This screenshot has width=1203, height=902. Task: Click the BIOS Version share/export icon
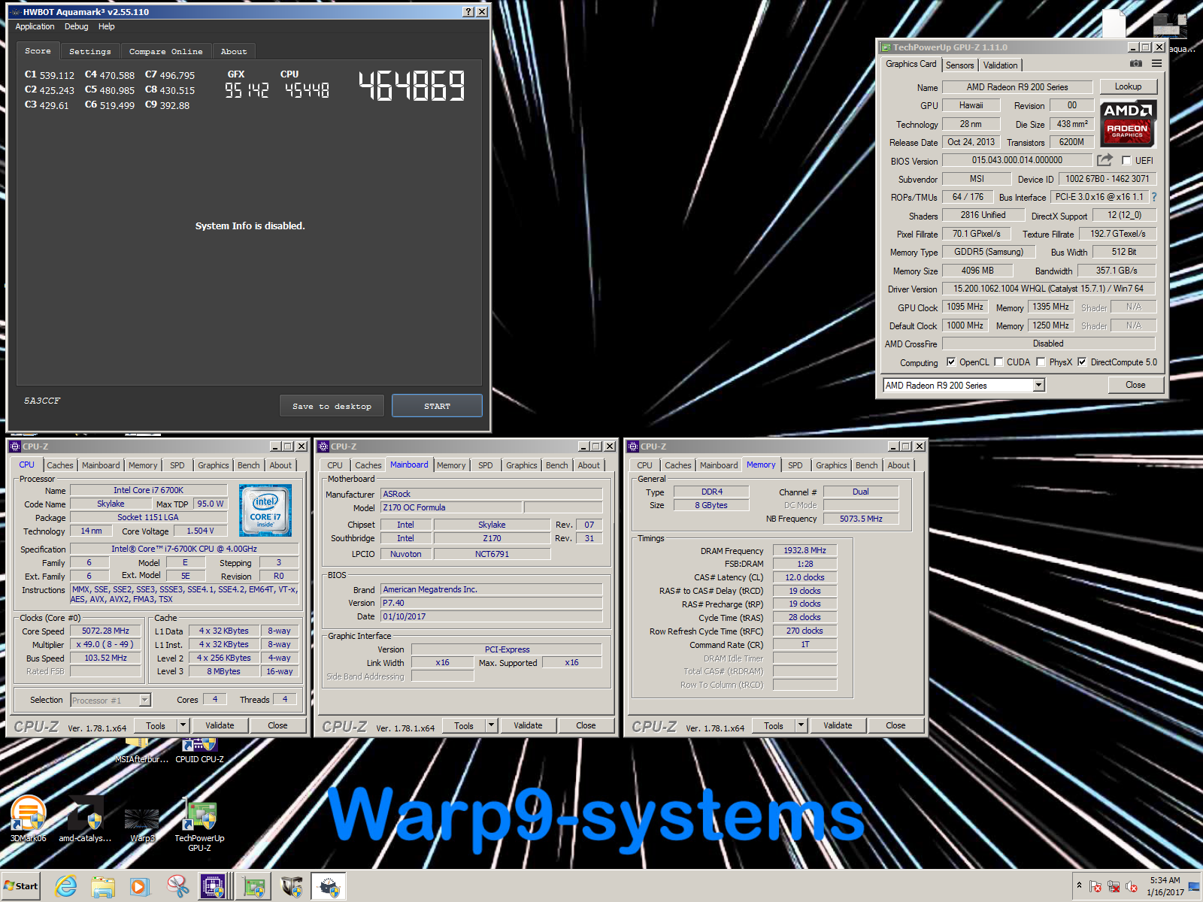[1104, 160]
